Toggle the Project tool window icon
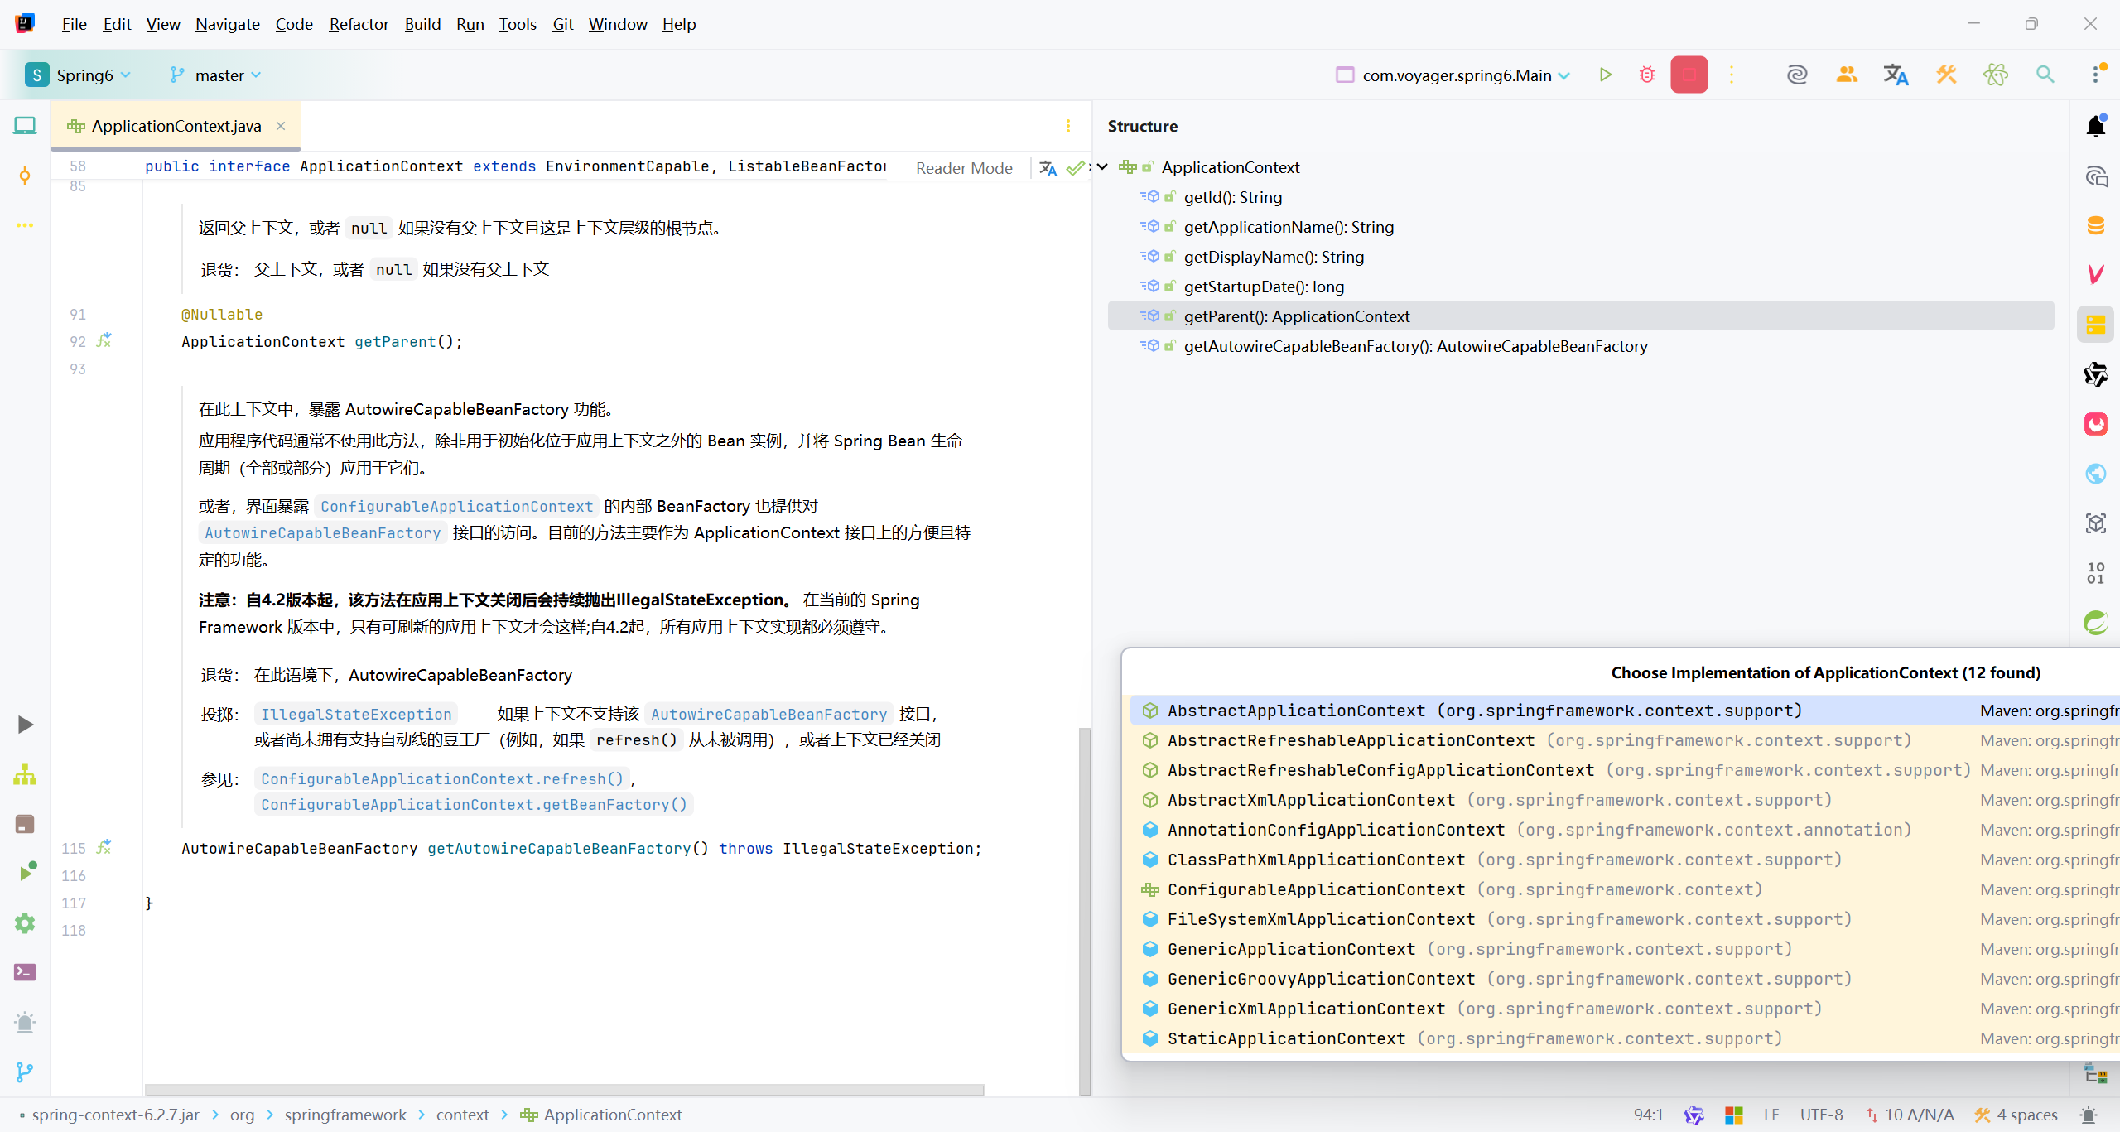 point(25,126)
